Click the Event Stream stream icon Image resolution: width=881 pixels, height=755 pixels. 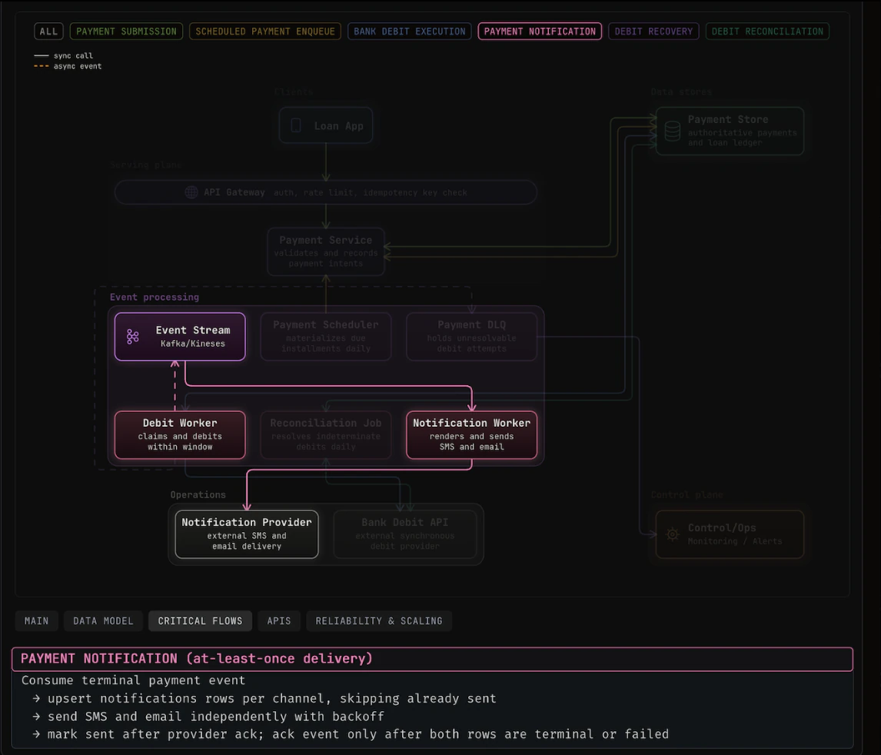[x=132, y=337]
